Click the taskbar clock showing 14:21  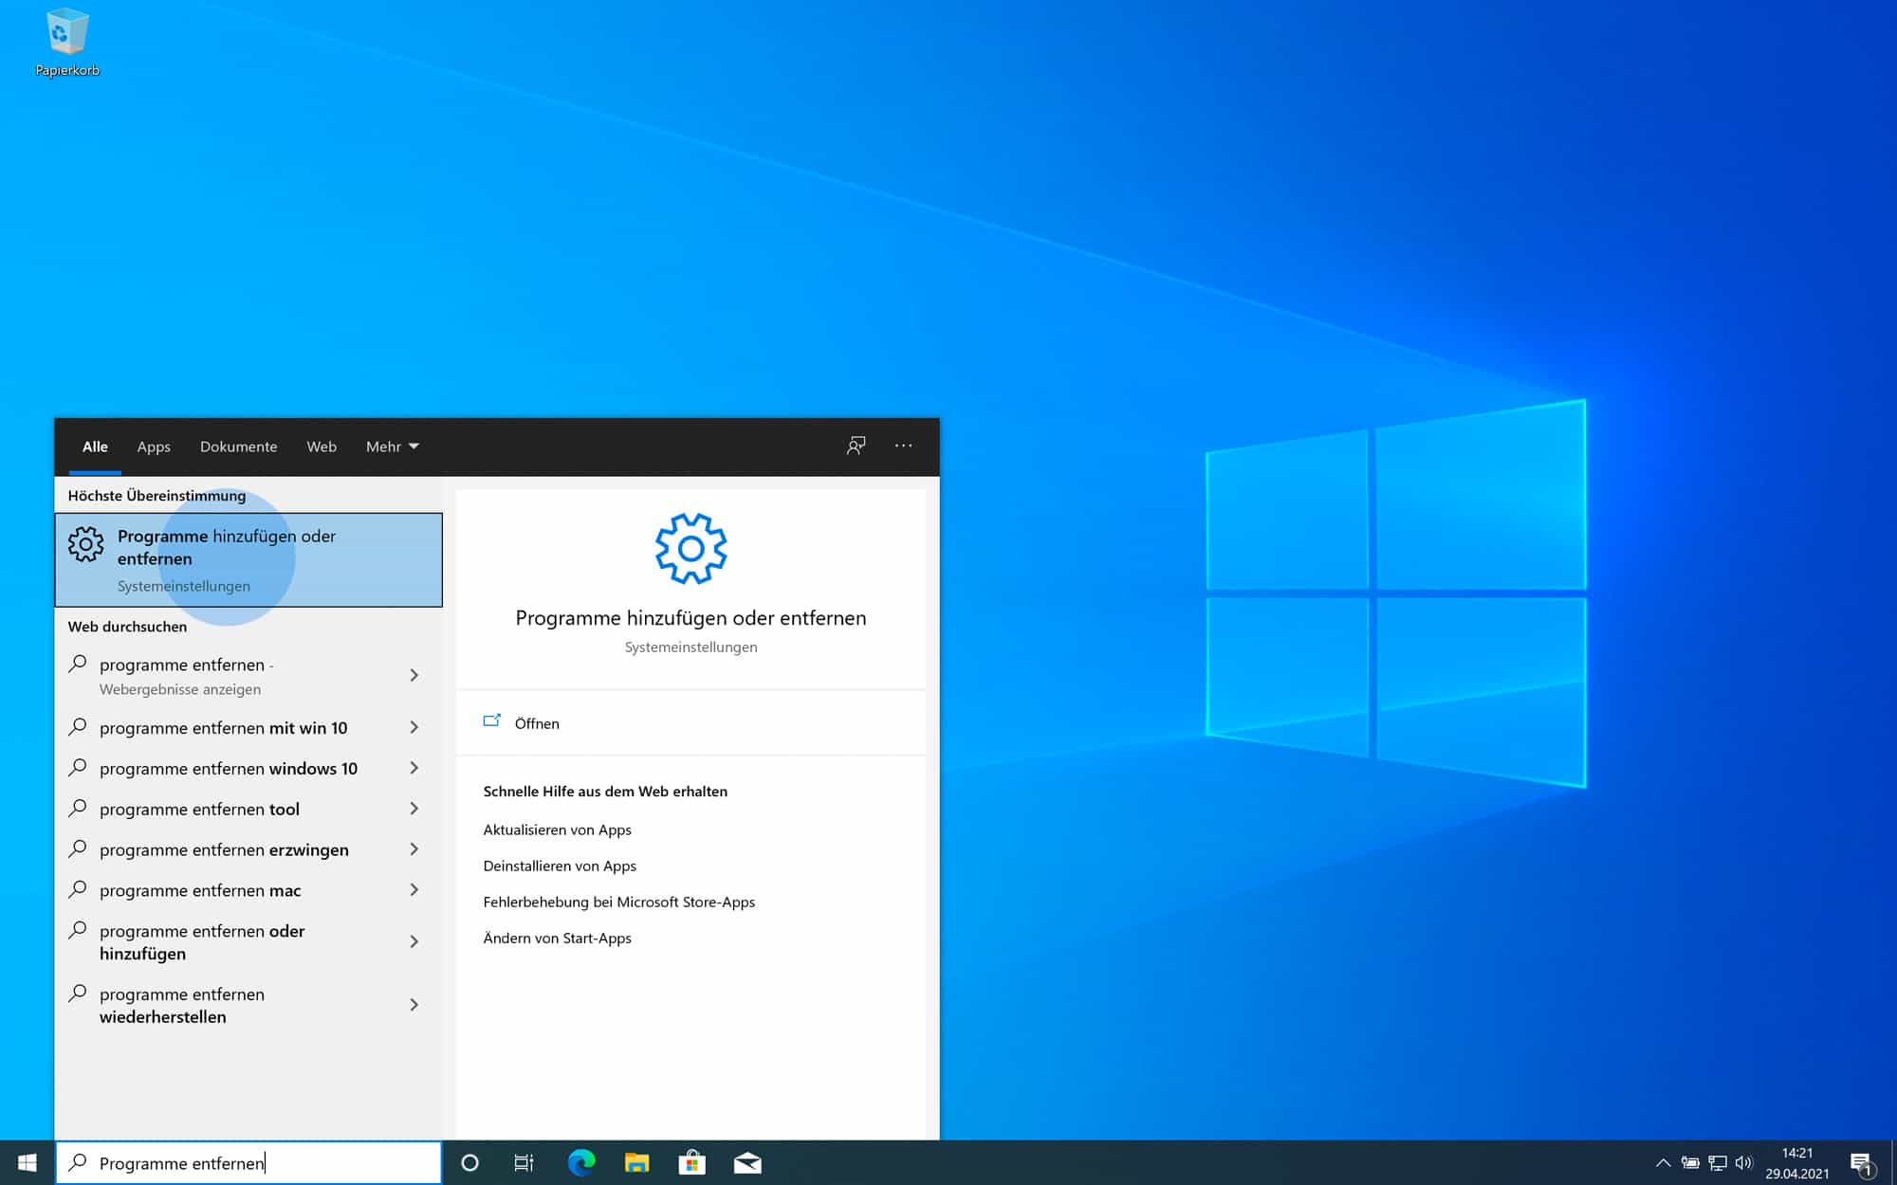(1796, 1163)
